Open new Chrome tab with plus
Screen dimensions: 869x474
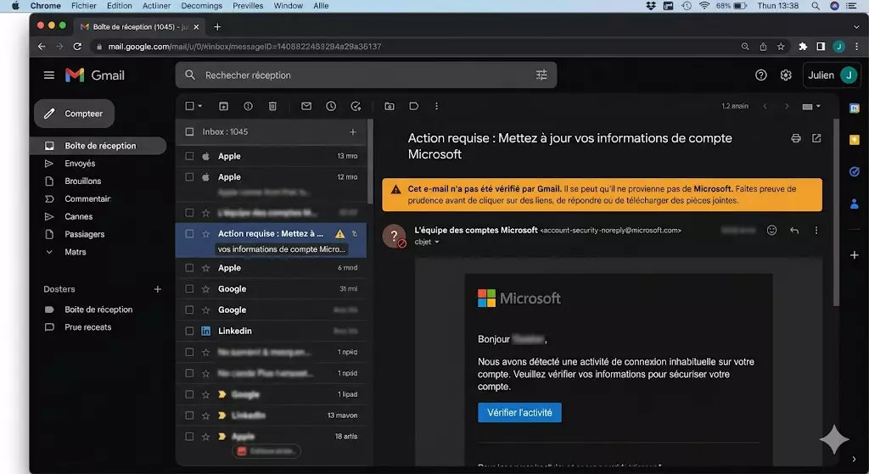217,26
